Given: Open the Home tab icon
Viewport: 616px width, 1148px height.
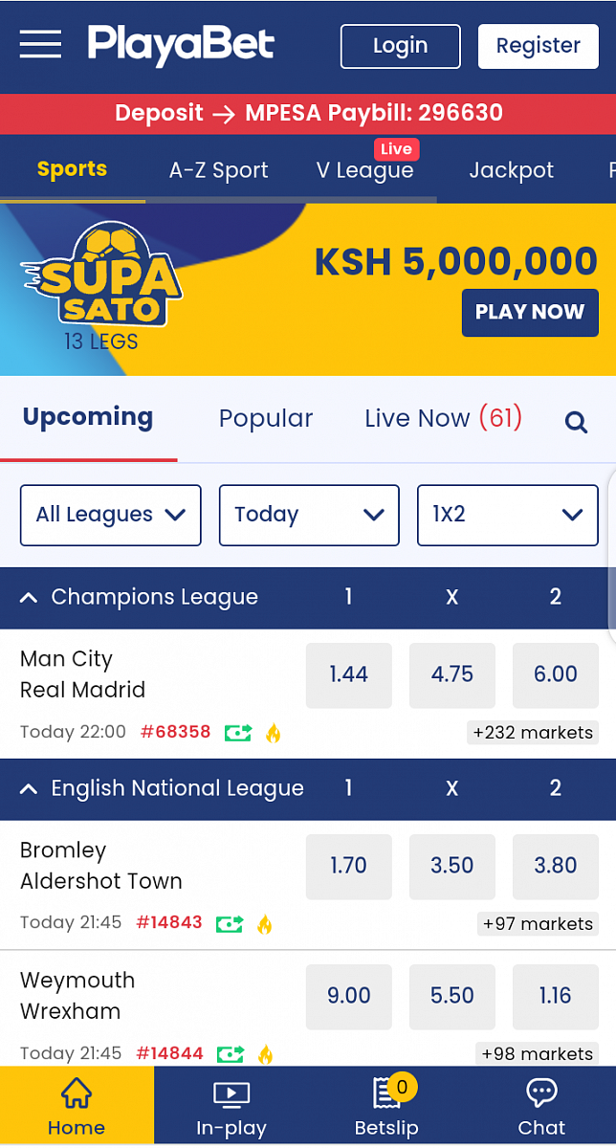Looking at the screenshot, I should click(76, 1093).
